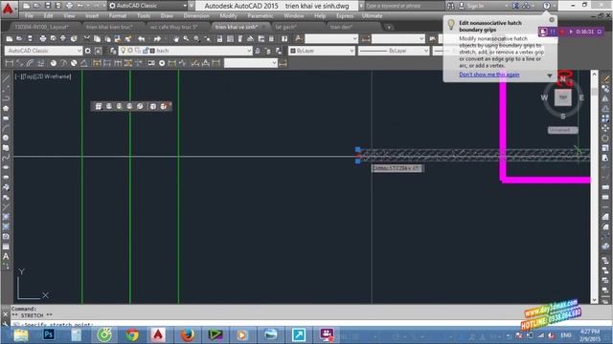
Task: Open the Draw menu
Action: tap(167, 16)
